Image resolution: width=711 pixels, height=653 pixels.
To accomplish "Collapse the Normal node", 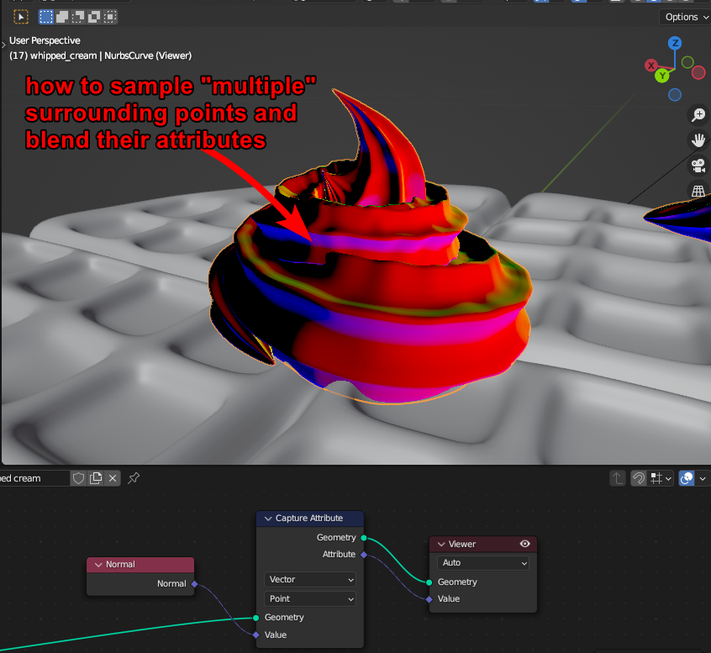I will (98, 565).
